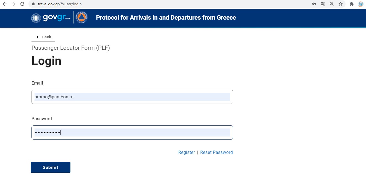Click the 'Protocol for Arrivals' header title
The height and width of the screenshot is (176, 366).
pyautogui.click(x=166, y=18)
